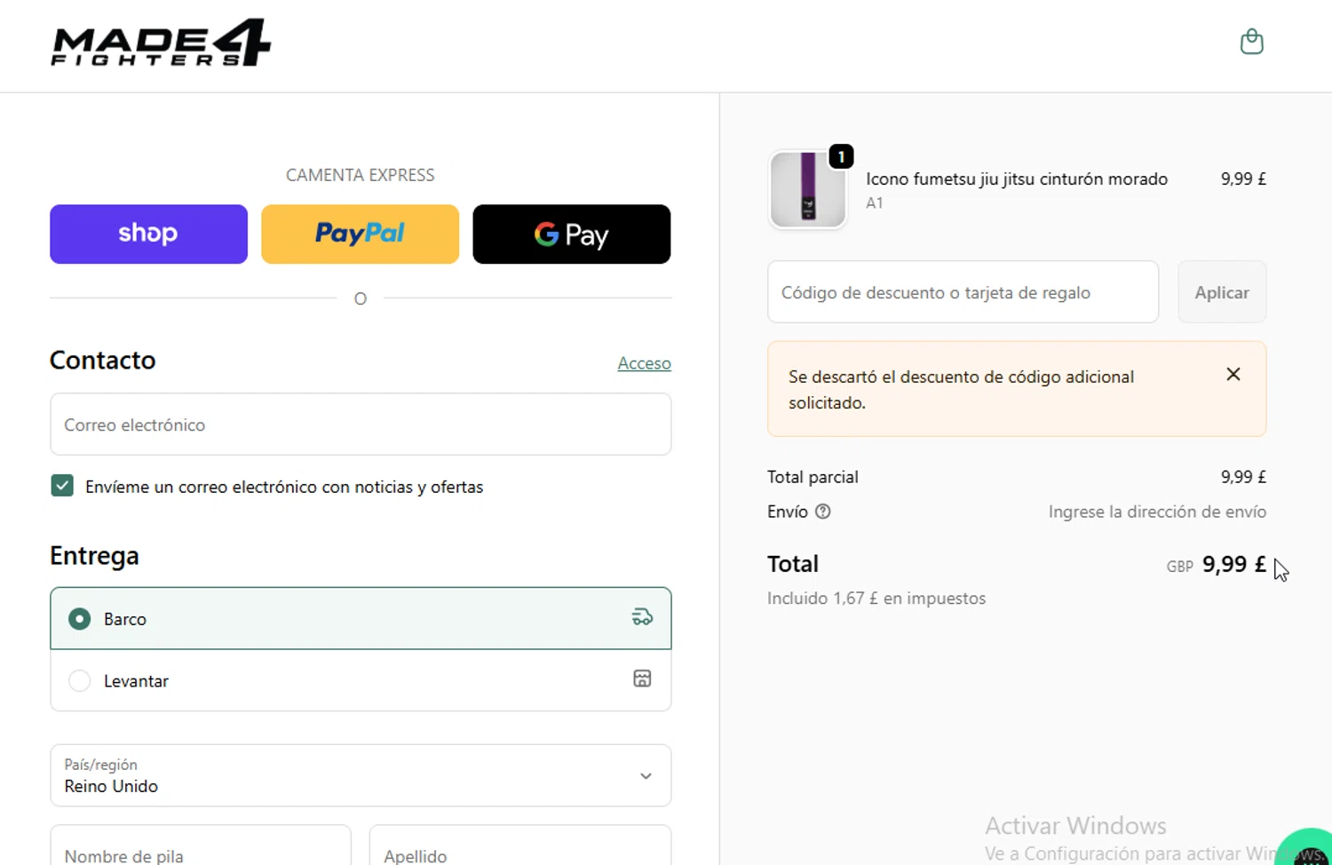Click the shipping info help icon
The height and width of the screenshot is (865, 1332).
coord(823,512)
